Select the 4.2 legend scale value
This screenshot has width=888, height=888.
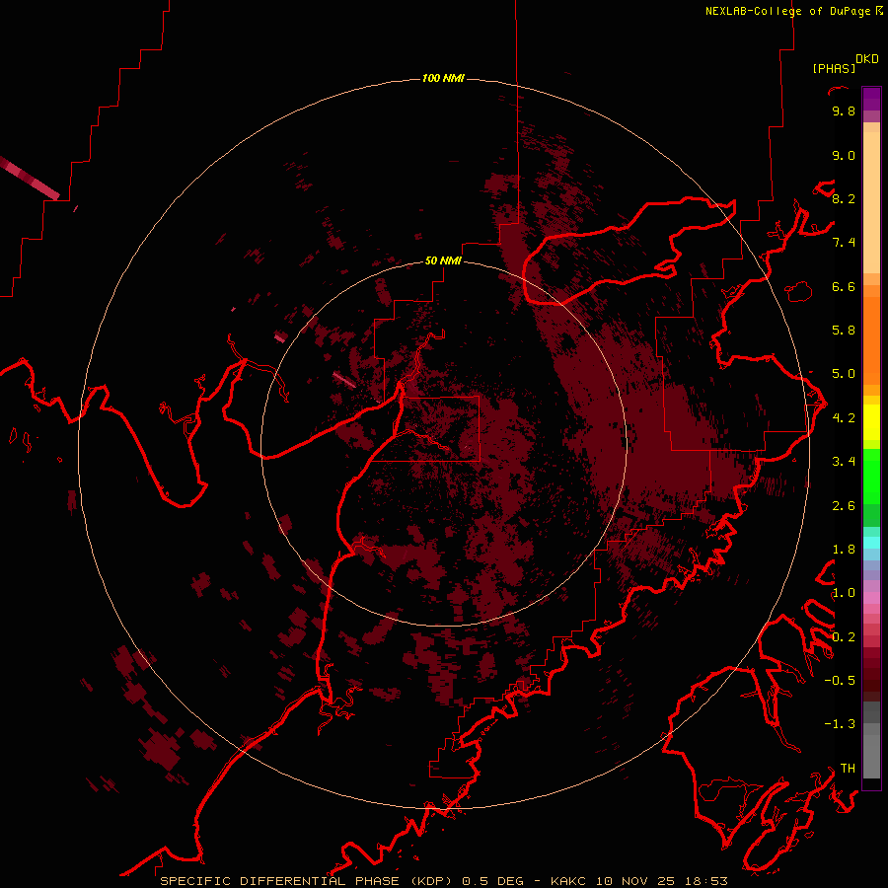point(844,418)
